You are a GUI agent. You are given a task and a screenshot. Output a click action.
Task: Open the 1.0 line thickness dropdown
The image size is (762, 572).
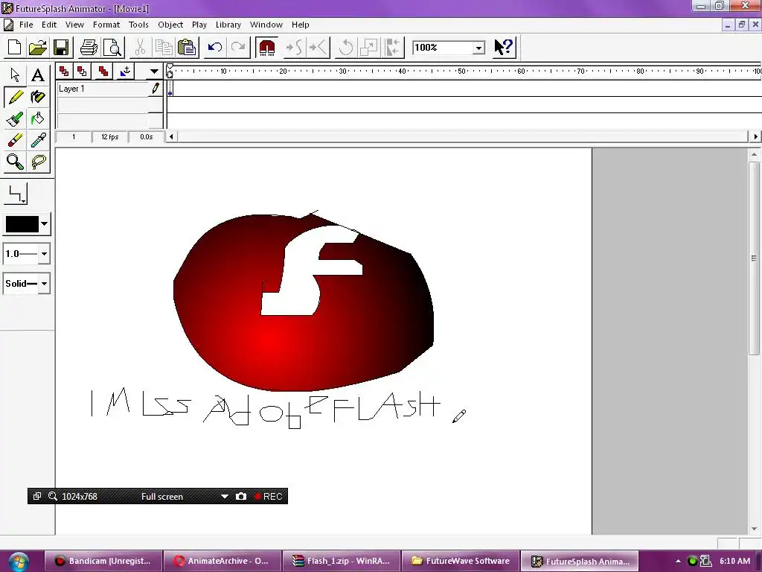tap(44, 254)
